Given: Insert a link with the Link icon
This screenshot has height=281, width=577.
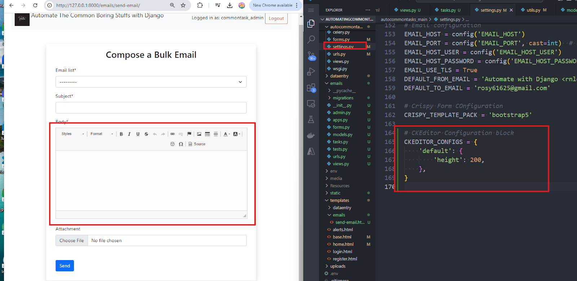Looking at the screenshot, I should (x=172, y=134).
